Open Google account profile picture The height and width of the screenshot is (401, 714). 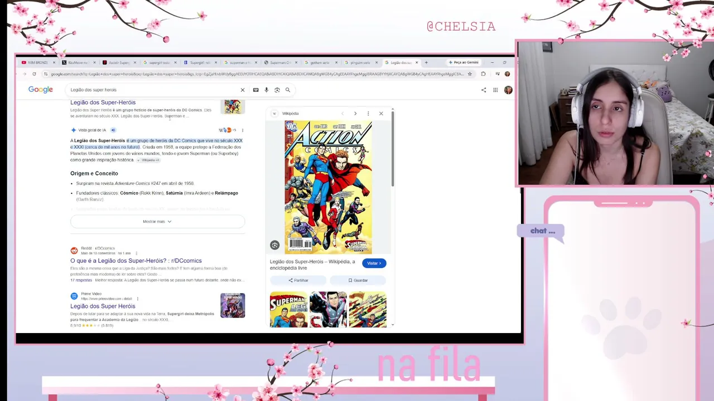pos(508,90)
